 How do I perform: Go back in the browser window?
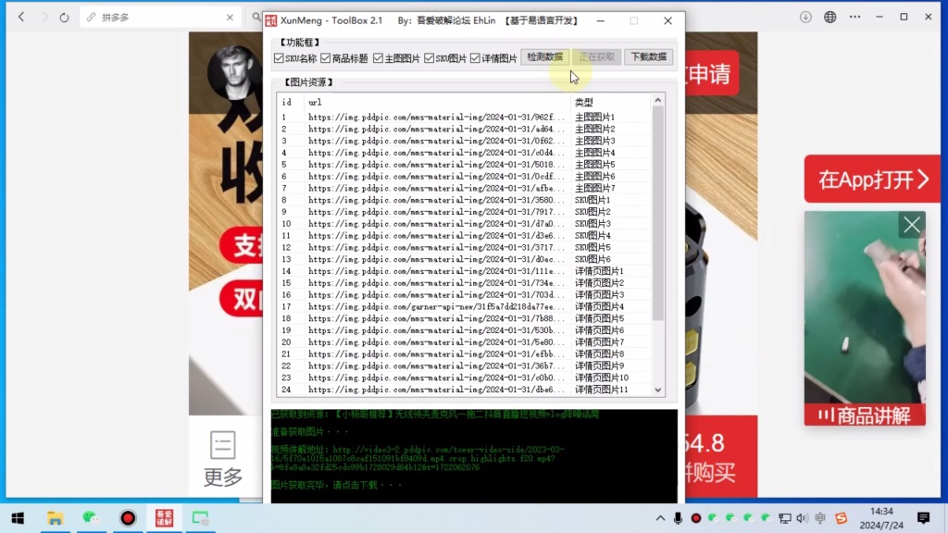pyautogui.click(x=22, y=18)
